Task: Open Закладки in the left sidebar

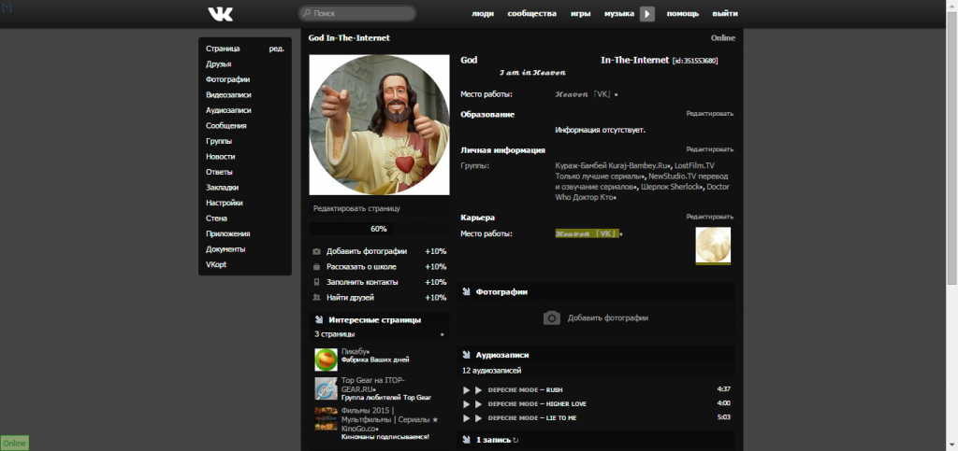Action: click(223, 188)
